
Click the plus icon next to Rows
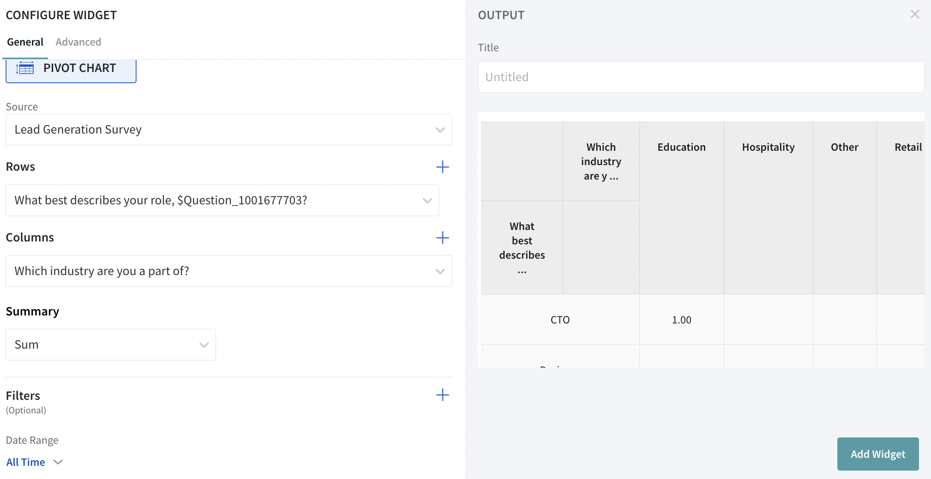pyautogui.click(x=442, y=167)
